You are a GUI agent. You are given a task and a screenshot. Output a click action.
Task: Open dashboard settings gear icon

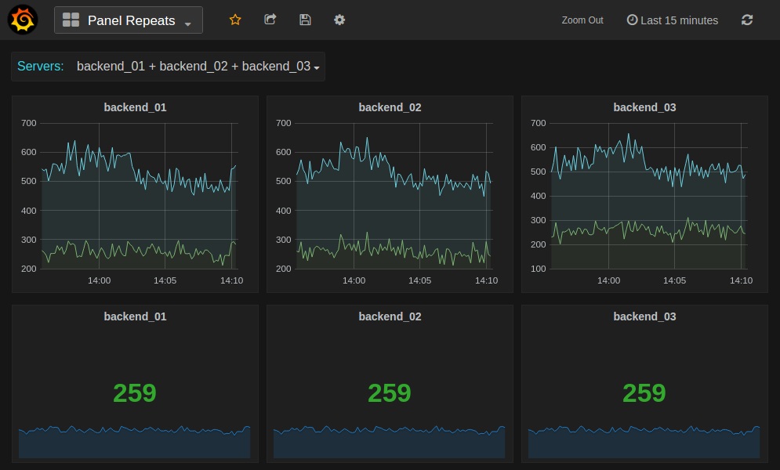click(339, 20)
